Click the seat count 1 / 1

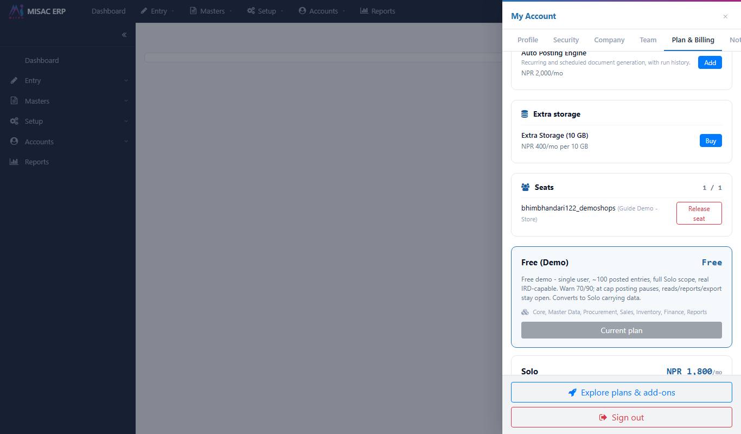[712, 188]
